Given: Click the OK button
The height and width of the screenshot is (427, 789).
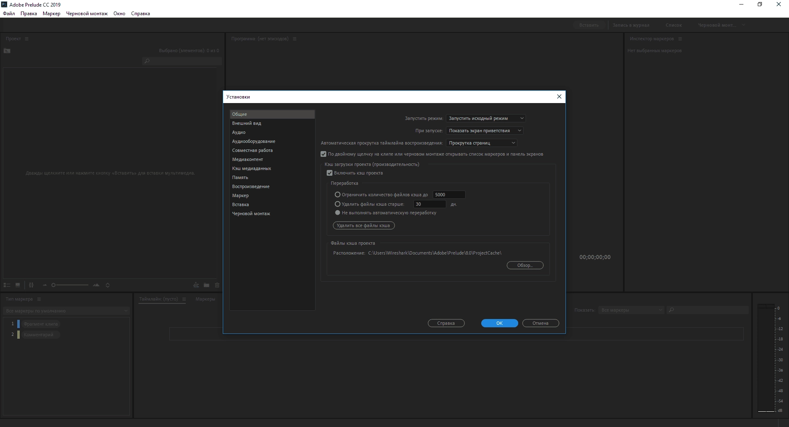Looking at the screenshot, I should coord(499,323).
